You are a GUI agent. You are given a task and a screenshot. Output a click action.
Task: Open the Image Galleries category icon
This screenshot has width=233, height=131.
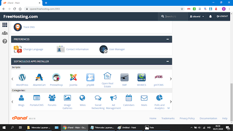point(67,98)
